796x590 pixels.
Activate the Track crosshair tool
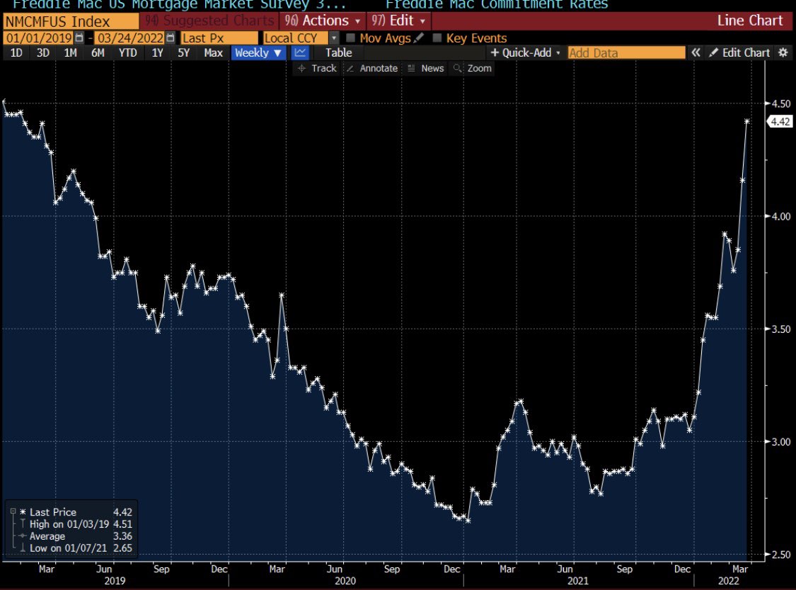[x=316, y=68]
